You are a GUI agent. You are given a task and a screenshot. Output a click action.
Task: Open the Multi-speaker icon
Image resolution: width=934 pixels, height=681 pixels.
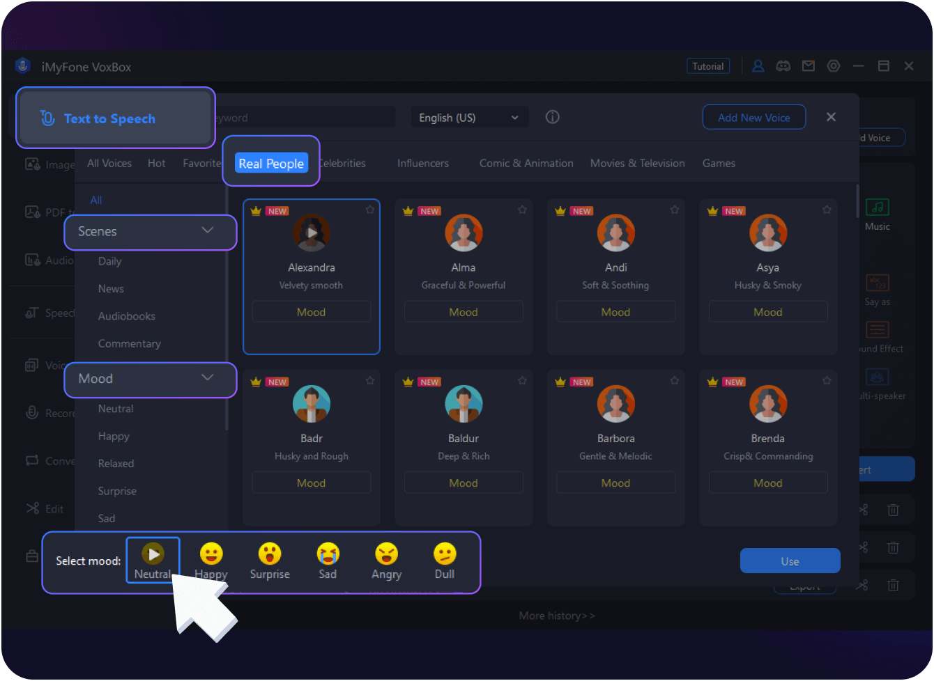coord(878,377)
